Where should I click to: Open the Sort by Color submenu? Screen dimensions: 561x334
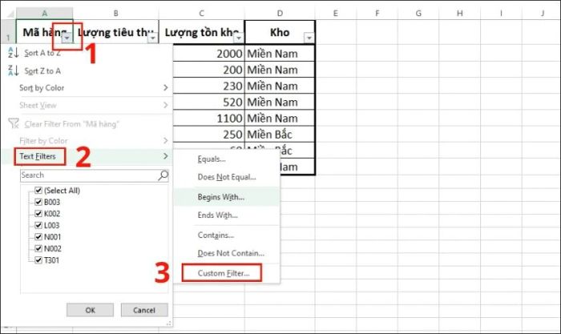87,87
